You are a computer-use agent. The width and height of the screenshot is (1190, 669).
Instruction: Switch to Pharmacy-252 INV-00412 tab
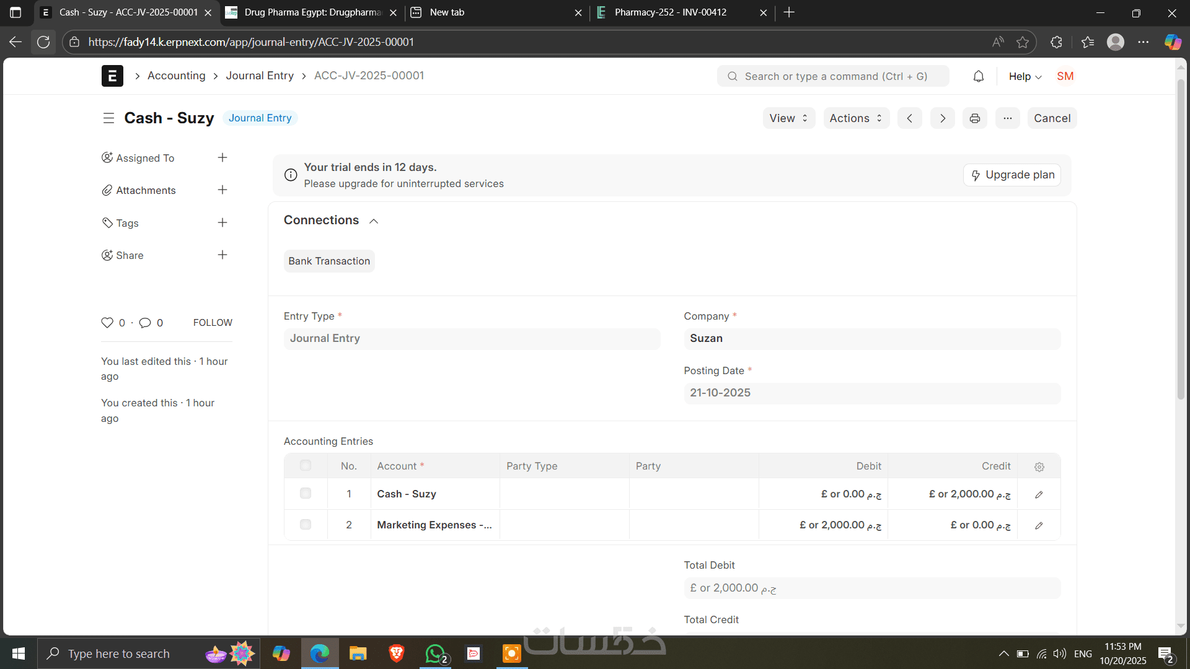click(x=669, y=12)
